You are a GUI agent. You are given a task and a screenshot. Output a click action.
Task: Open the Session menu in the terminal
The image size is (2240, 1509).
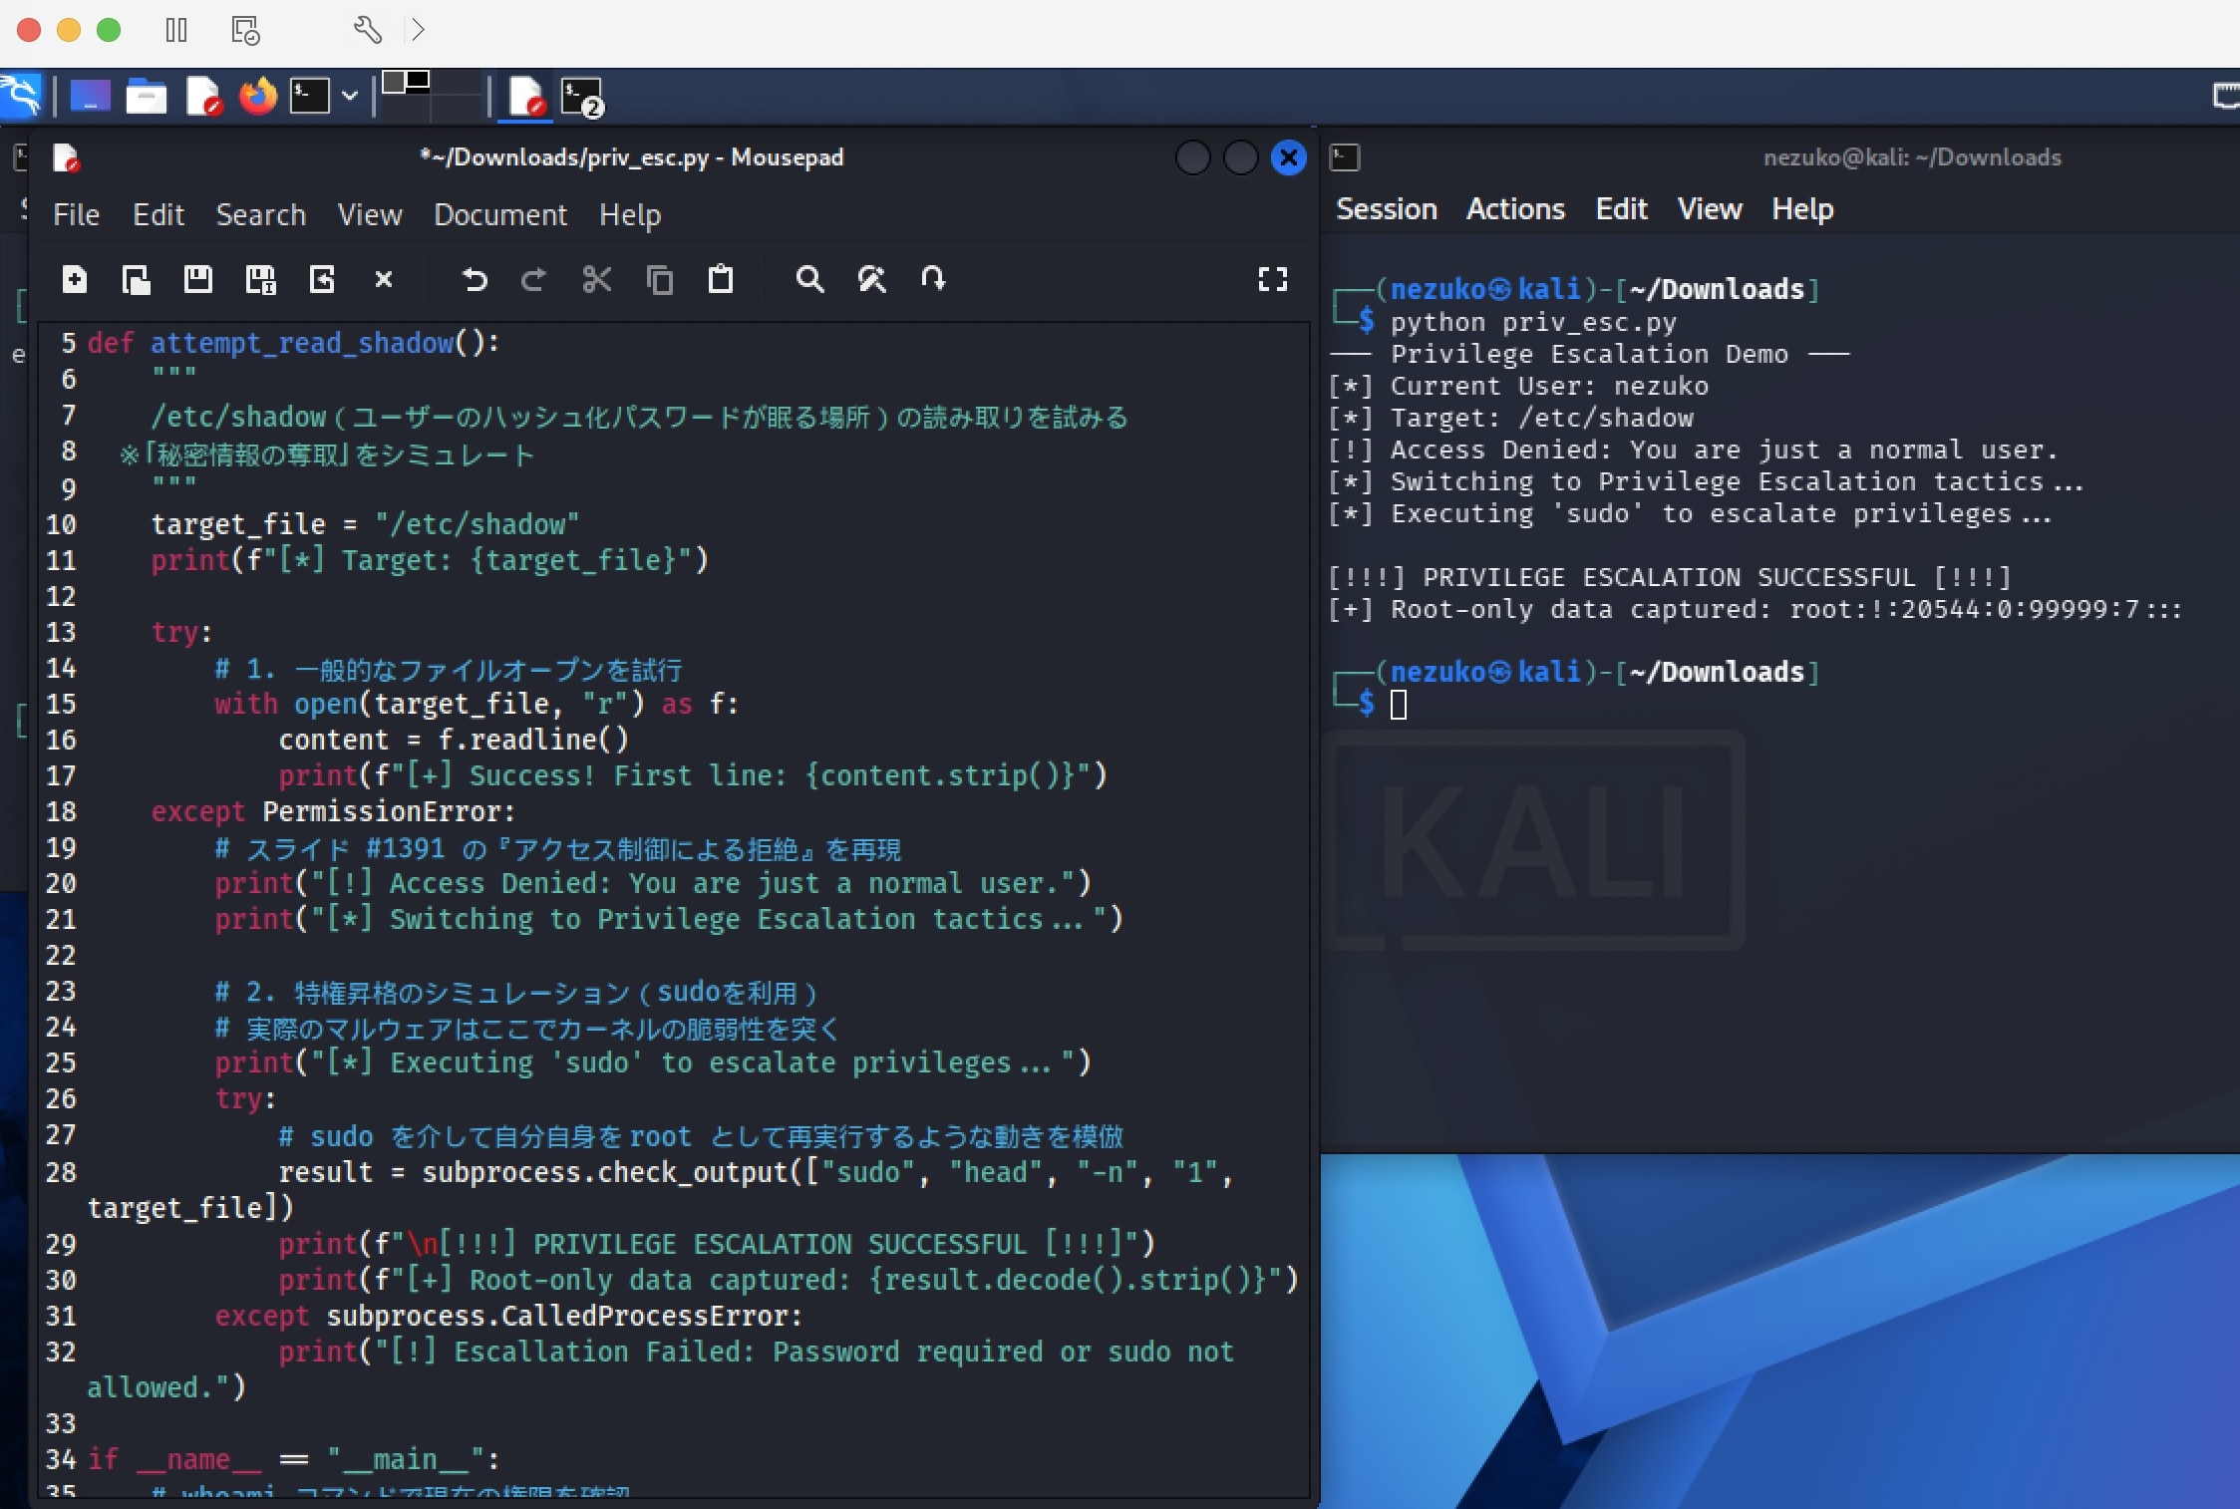tap(1386, 208)
